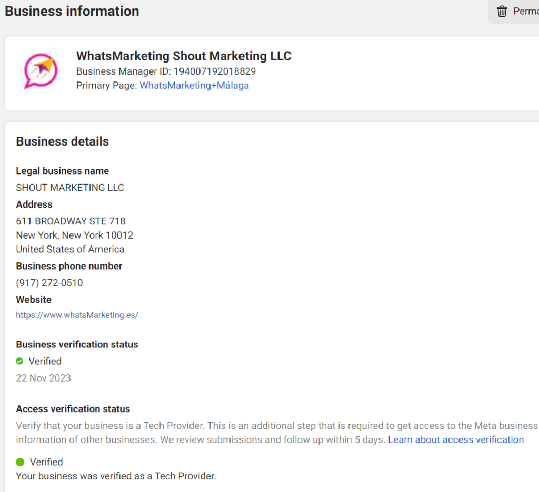539x492 pixels.
Task: Click the Address field label
Action: pos(34,204)
